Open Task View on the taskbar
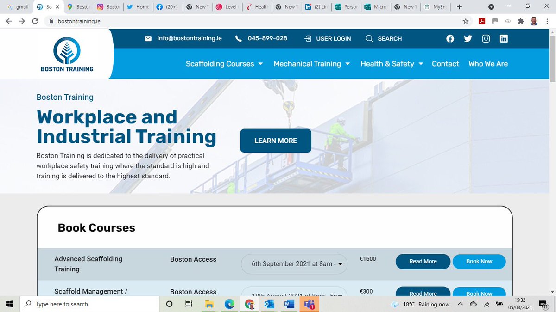 (x=189, y=304)
